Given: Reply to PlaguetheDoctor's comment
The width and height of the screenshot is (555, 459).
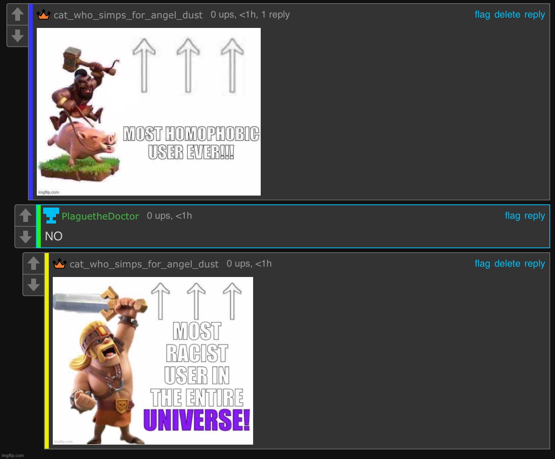Looking at the screenshot, I should 535,216.
